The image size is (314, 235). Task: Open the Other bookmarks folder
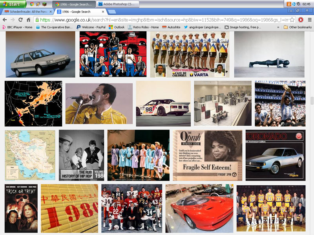pyautogui.click(x=298, y=27)
